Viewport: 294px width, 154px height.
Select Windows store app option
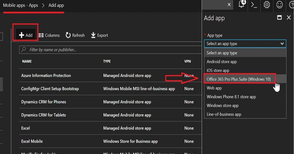click(x=245, y=105)
